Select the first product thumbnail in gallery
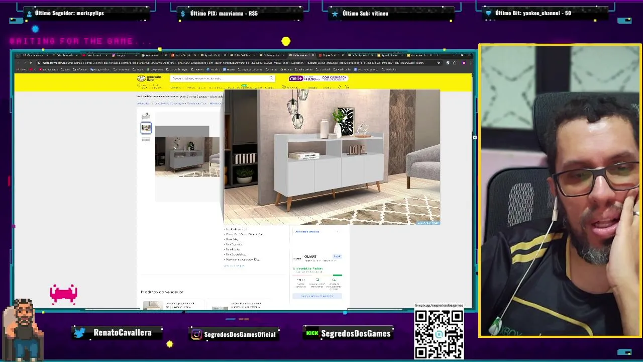The image size is (643, 362). pyautogui.click(x=146, y=116)
